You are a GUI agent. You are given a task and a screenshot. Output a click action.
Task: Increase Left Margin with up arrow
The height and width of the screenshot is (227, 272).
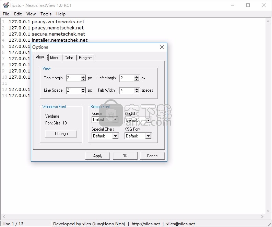click(137, 77)
